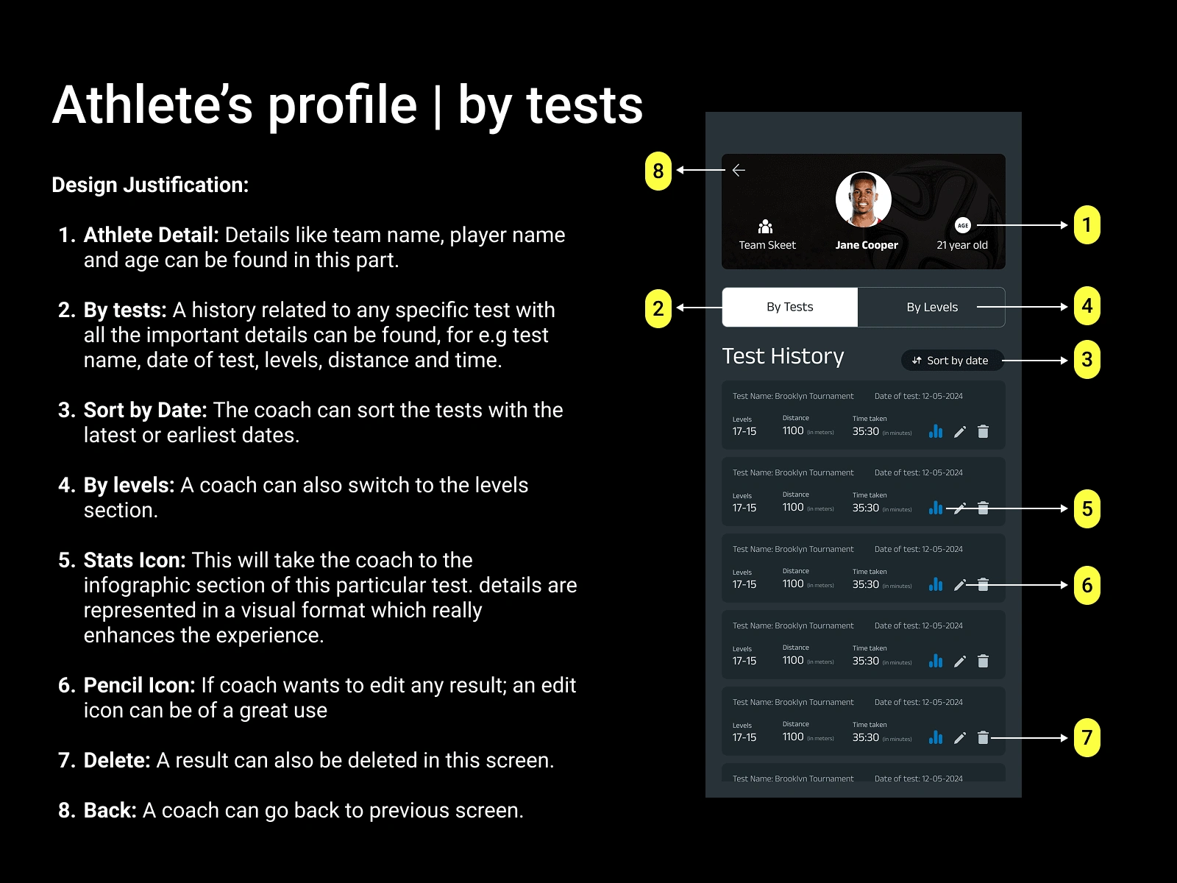This screenshot has height=883, width=1177.
Task: Open Jane Cooper's profile photo
Action: pos(864,199)
